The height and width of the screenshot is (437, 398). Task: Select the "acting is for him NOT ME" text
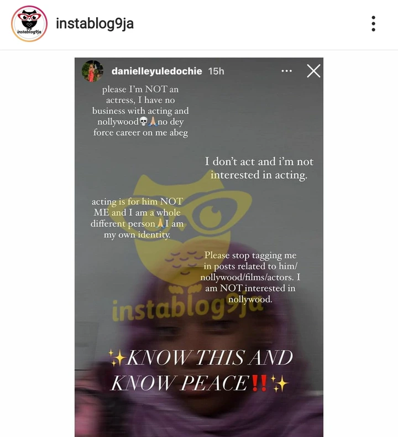pyautogui.click(x=137, y=218)
